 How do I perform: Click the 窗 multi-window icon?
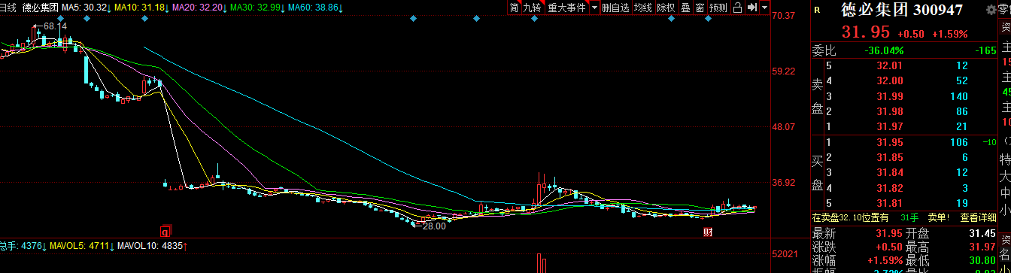(x=700, y=8)
